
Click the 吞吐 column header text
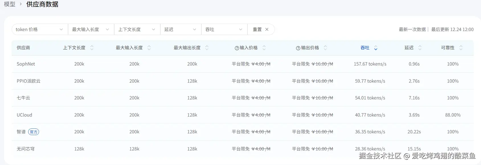coord(365,48)
